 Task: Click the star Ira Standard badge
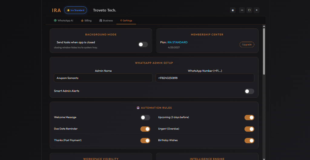pyautogui.click(x=75, y=10)
